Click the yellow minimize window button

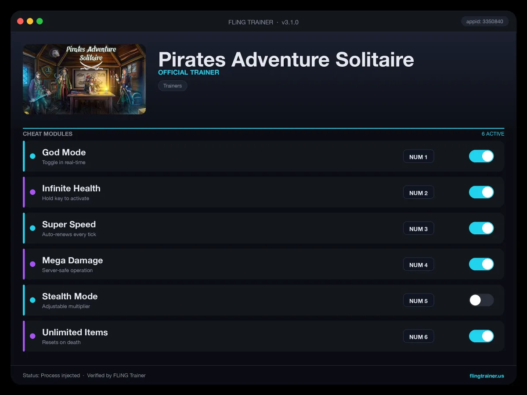tap(30, 21)
